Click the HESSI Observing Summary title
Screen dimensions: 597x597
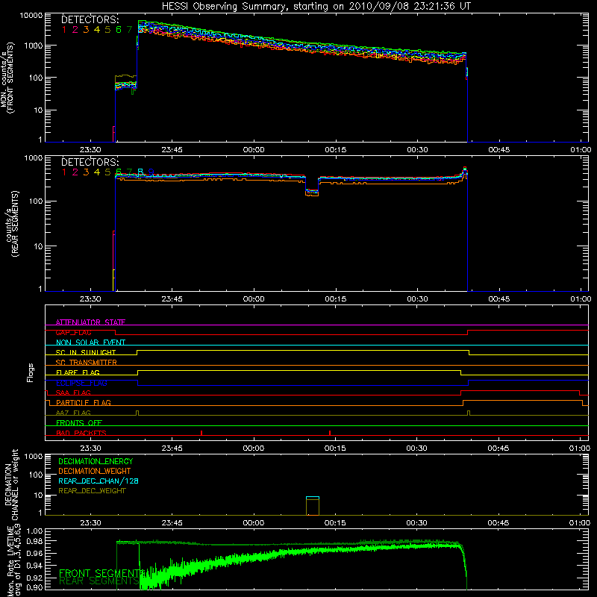click(x=316, y=6)
